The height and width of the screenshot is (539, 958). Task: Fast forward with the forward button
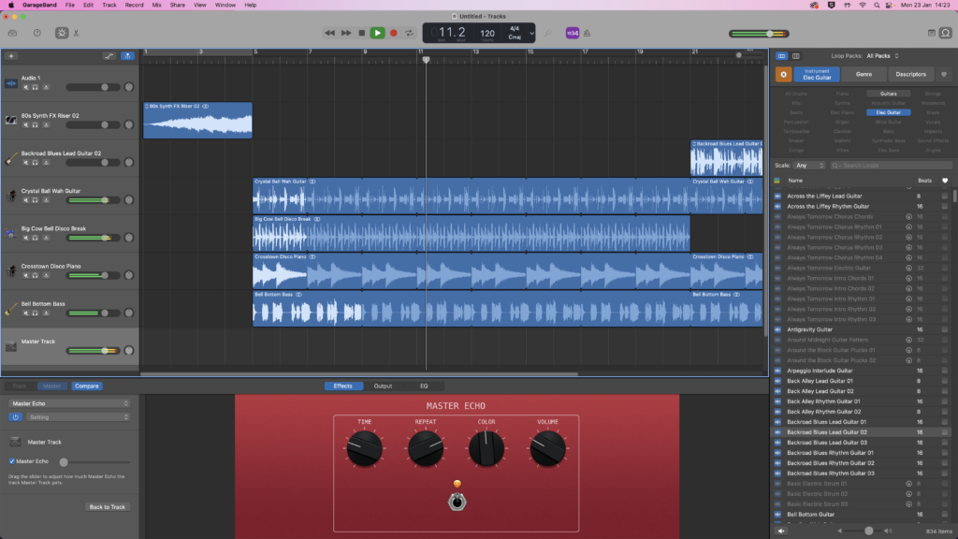pyautogui.click(x=346, y=33)
